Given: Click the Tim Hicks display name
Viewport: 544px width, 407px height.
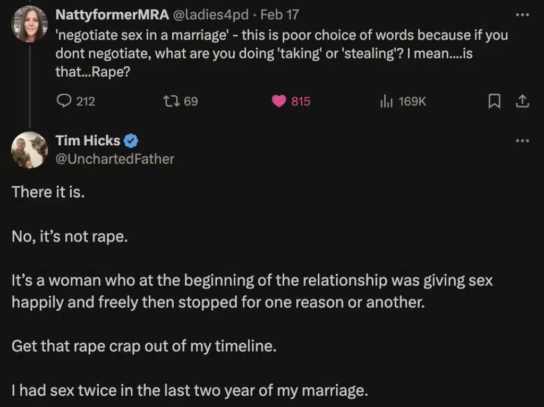Looking at the screenshot, I should coord(88,141).
